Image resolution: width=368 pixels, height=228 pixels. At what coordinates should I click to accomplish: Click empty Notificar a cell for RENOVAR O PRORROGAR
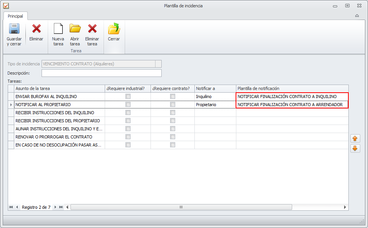(215, 137)
